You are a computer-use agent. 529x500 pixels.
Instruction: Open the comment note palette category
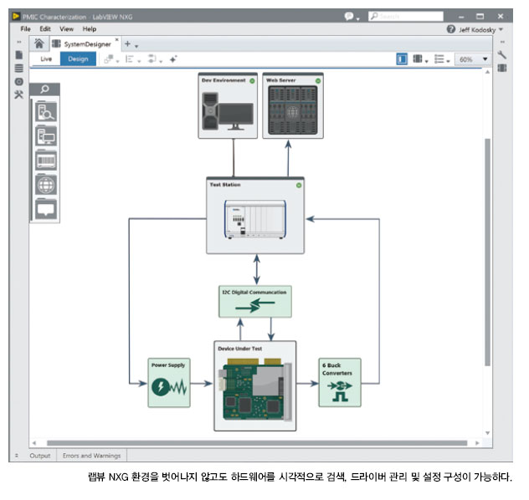[46, 209]
